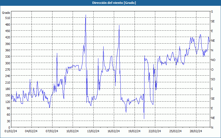
Task: Click the "270" value on the left axis
Action: (8, 70)
